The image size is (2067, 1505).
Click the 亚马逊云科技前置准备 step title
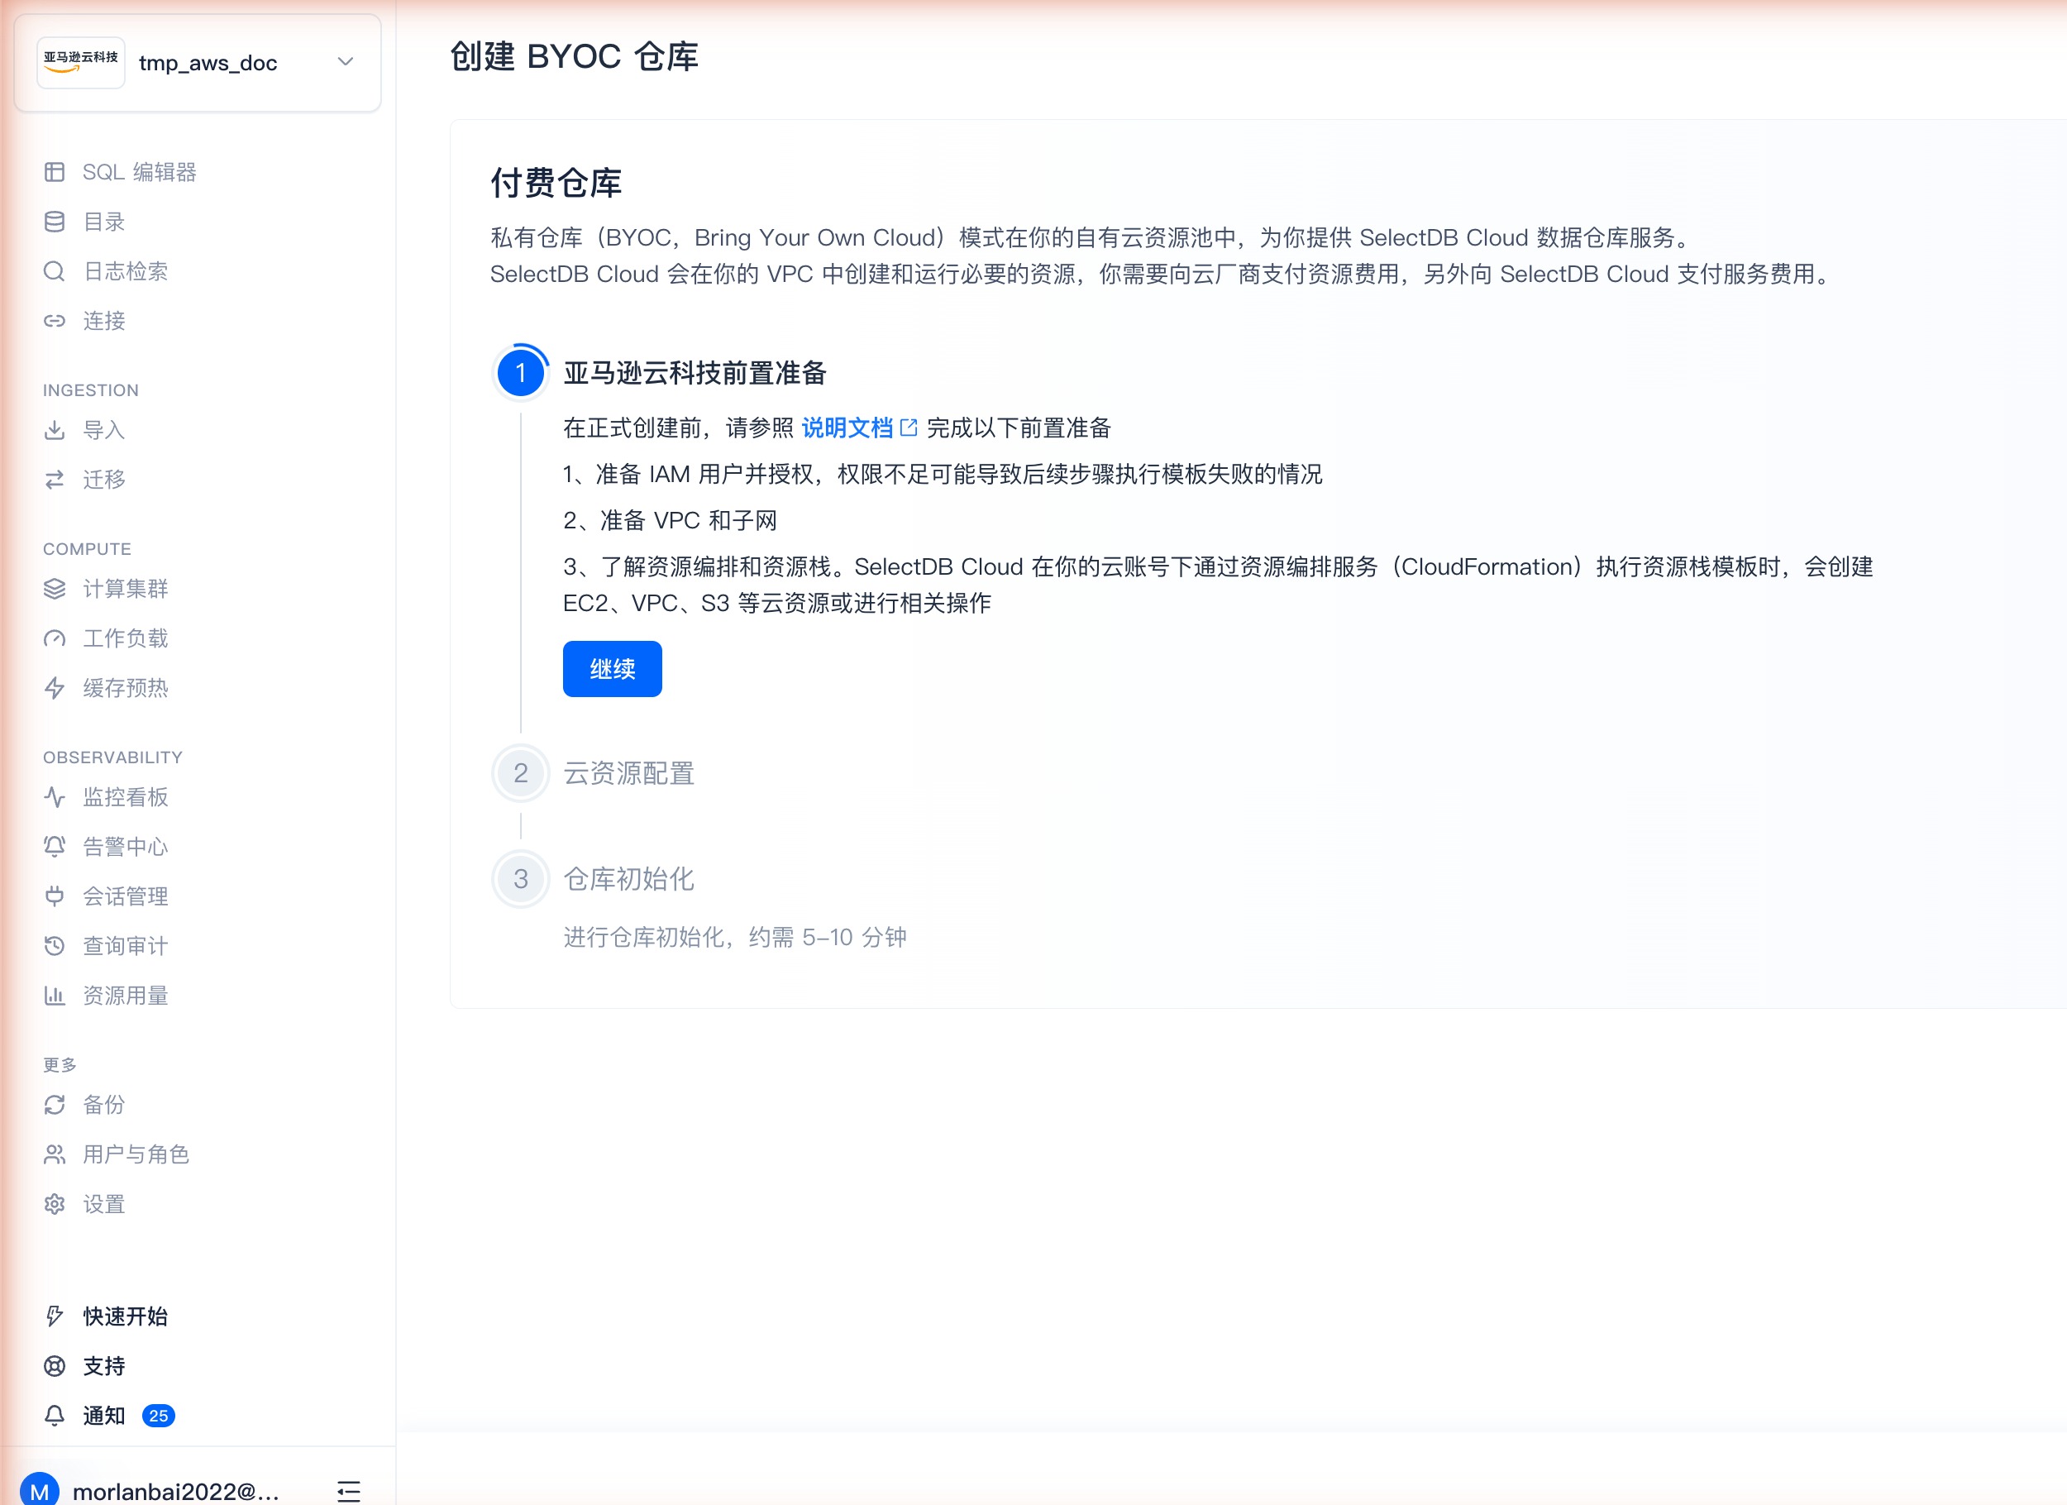(x=695, y=373)
